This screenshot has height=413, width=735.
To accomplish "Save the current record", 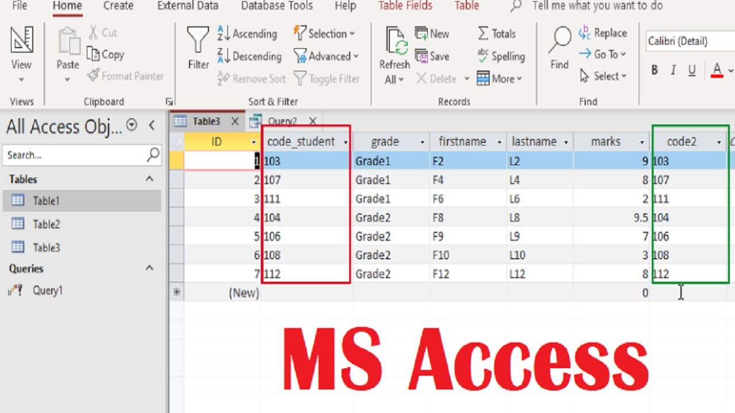I will point(432,56).
